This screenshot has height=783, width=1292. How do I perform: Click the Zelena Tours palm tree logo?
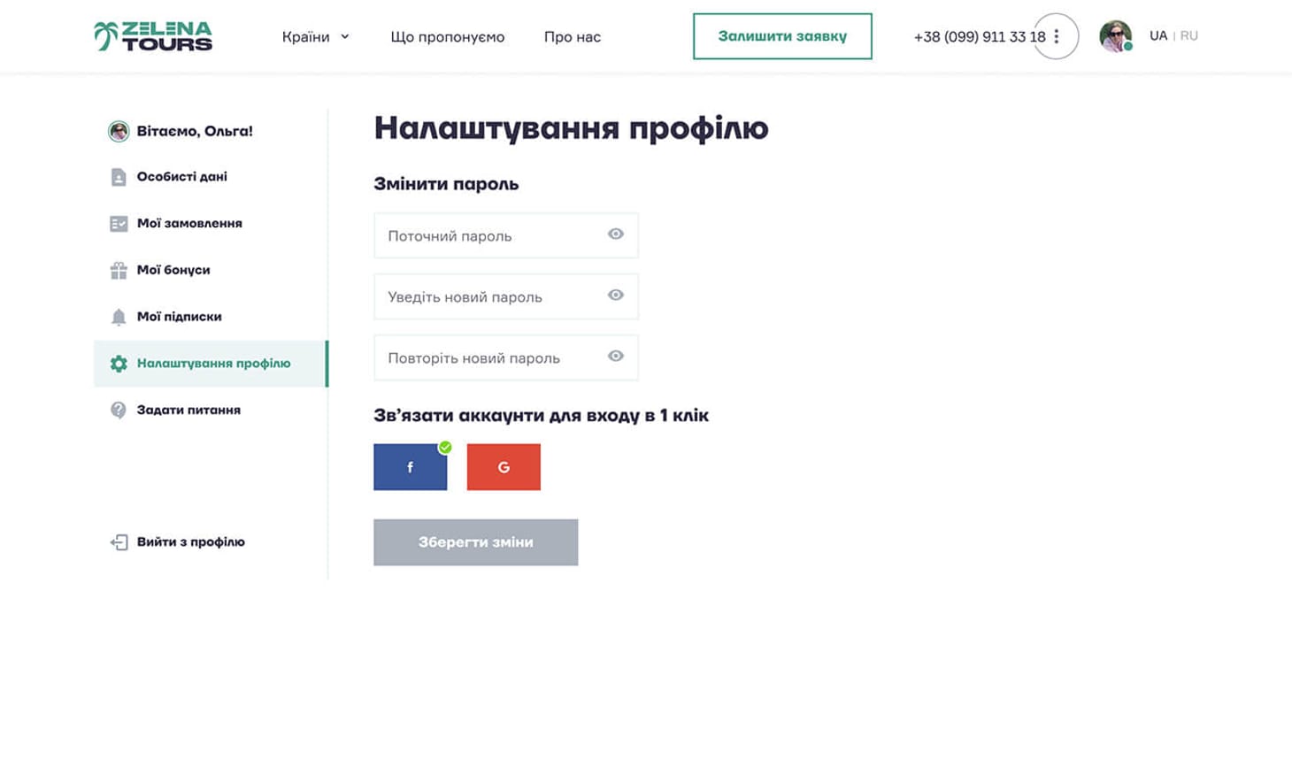[x=104, y=34]
